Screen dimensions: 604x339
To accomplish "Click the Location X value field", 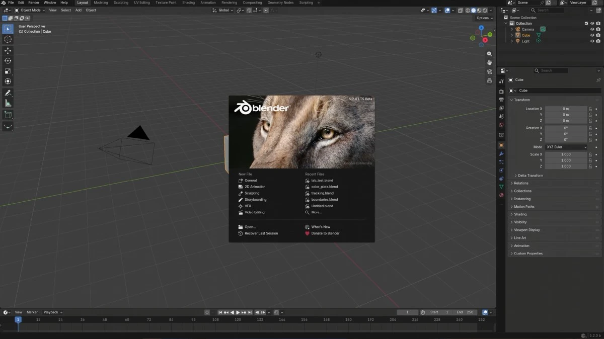I will [566, 109].
